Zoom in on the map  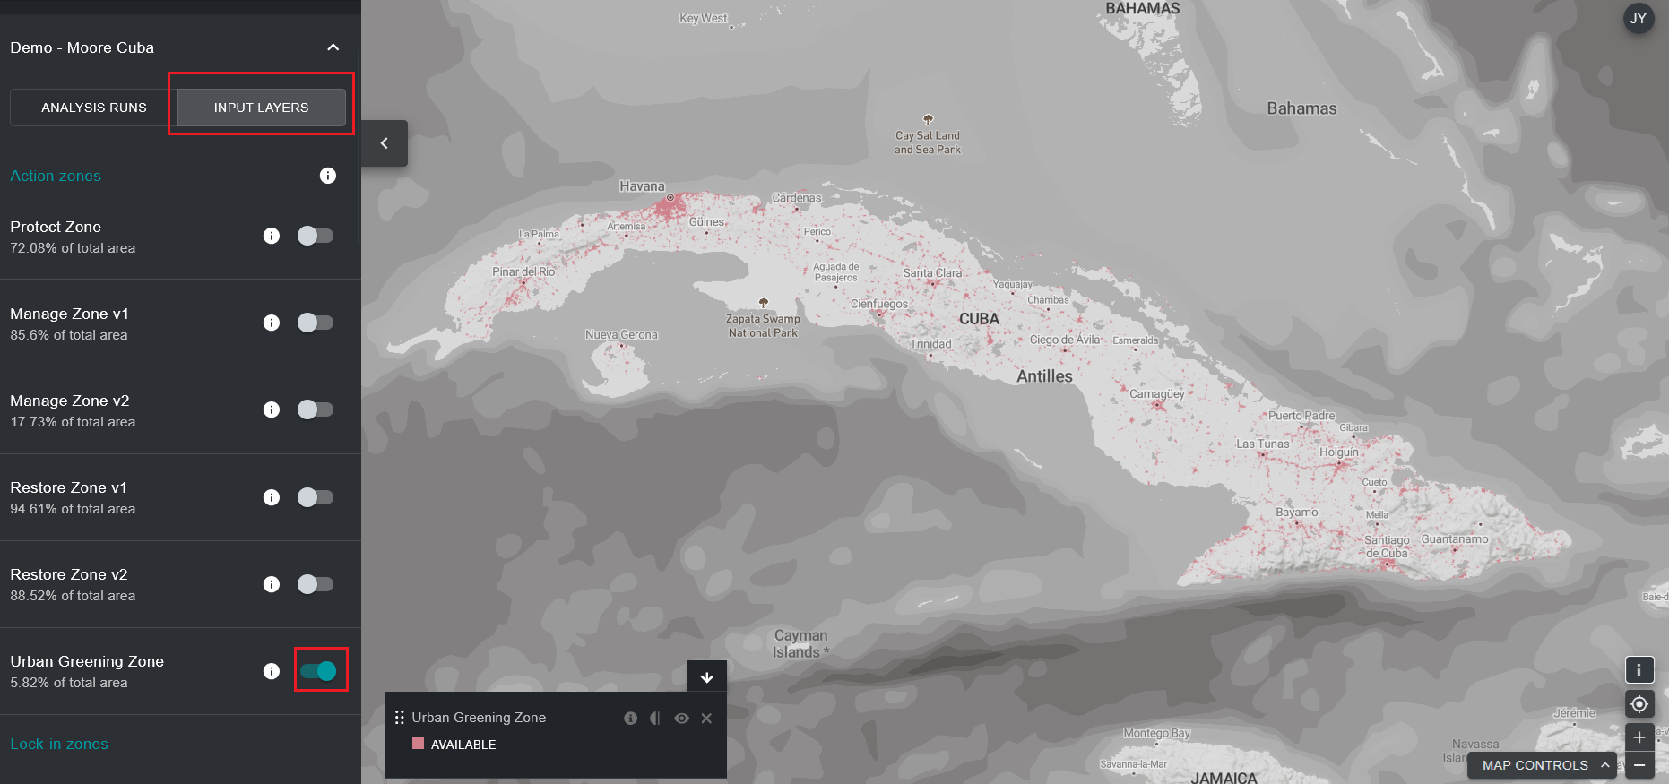(1639, 737)
